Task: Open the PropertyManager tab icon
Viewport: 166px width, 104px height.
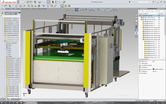Action: pos(7,13)
